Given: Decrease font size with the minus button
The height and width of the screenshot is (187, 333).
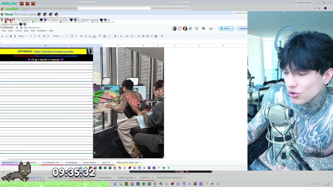Looking at the screenshot, I should [68, 36].
